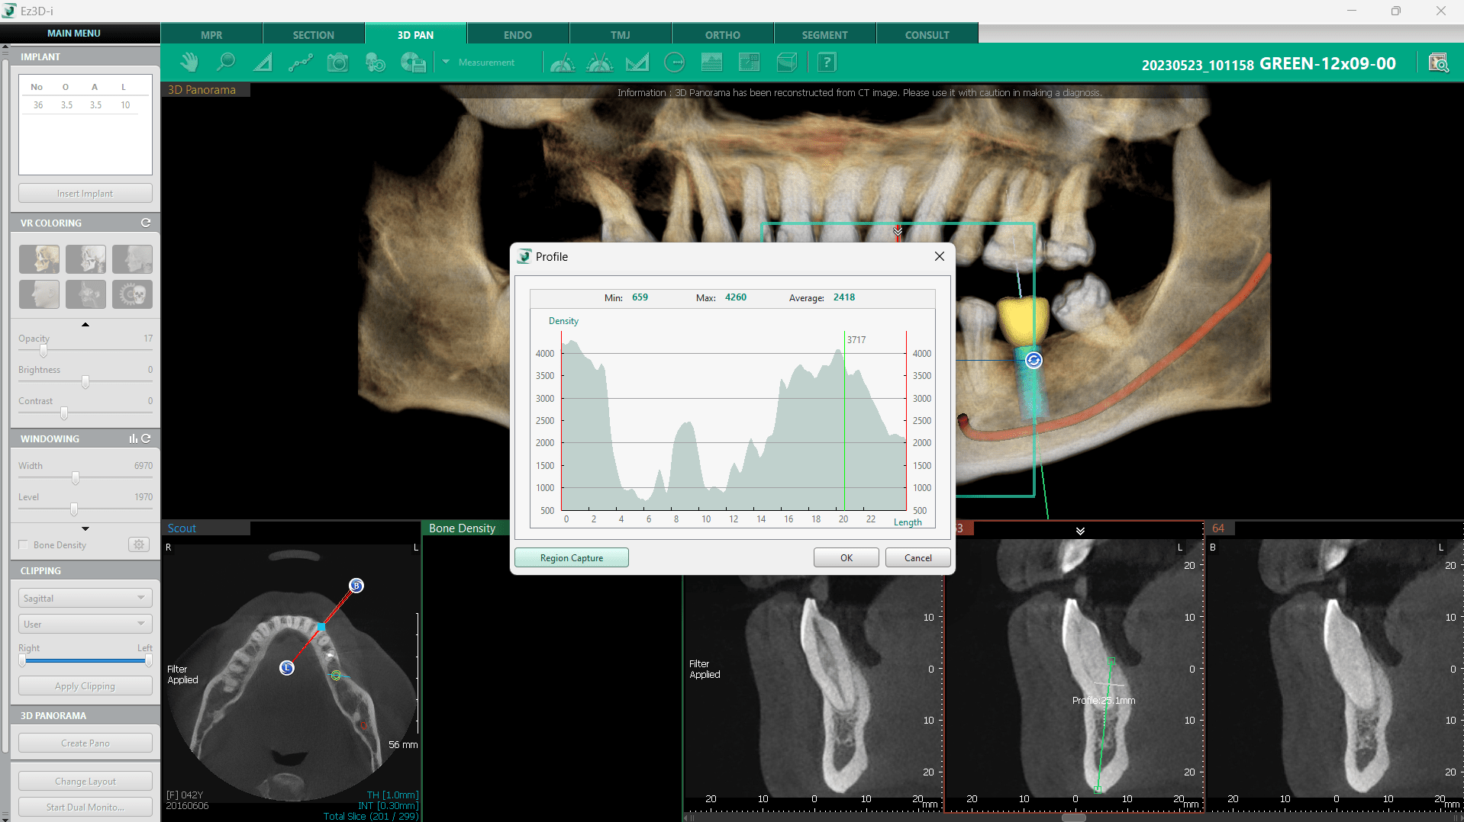Select the polyline measurement tool
This screenshot has height=822, width=1464.
point(300,63)
